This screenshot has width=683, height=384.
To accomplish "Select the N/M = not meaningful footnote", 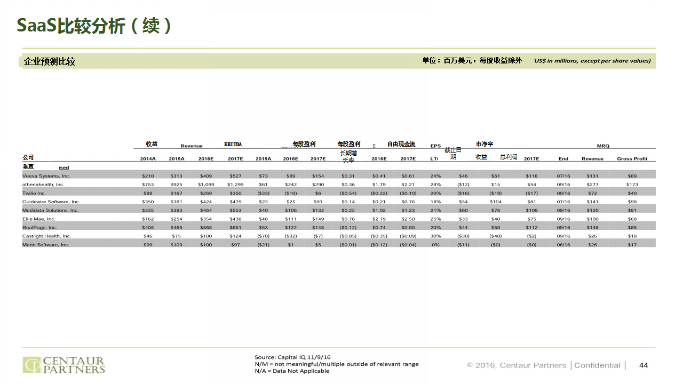I will pos(337,364).
